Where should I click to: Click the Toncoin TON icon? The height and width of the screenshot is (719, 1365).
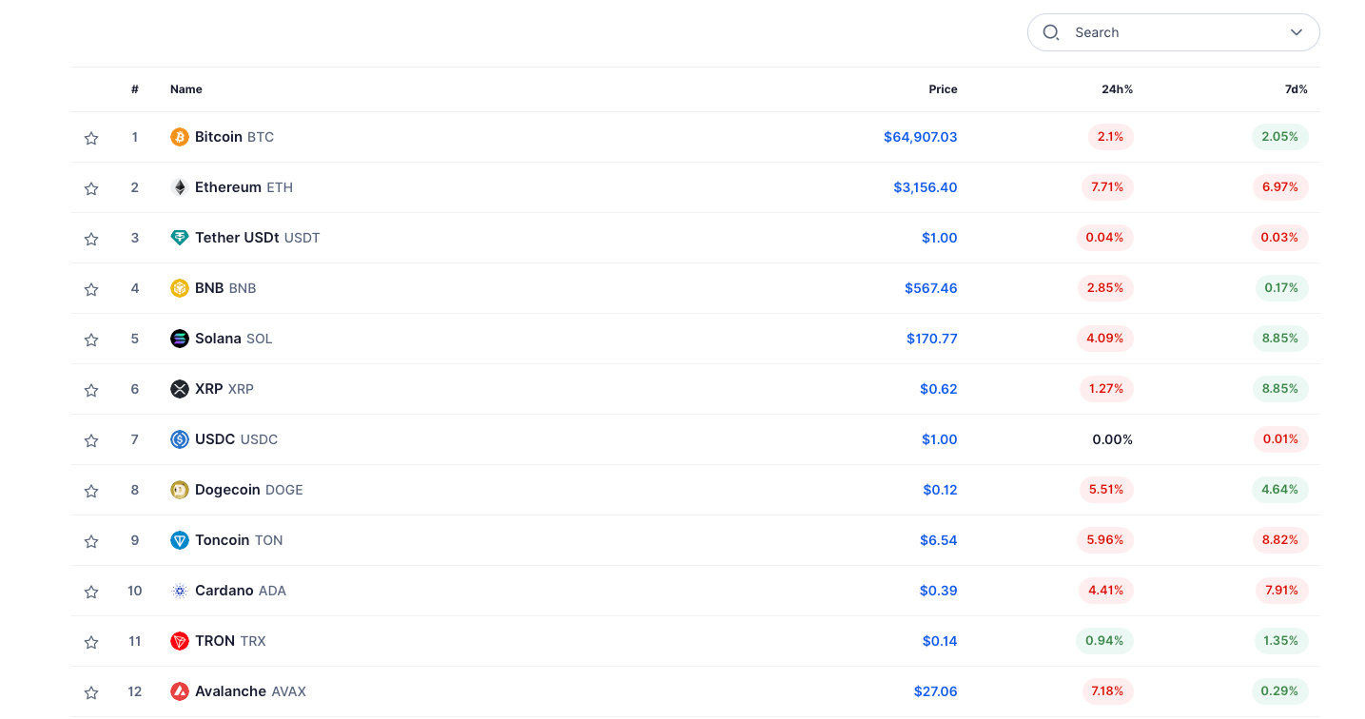pos(180,540)
